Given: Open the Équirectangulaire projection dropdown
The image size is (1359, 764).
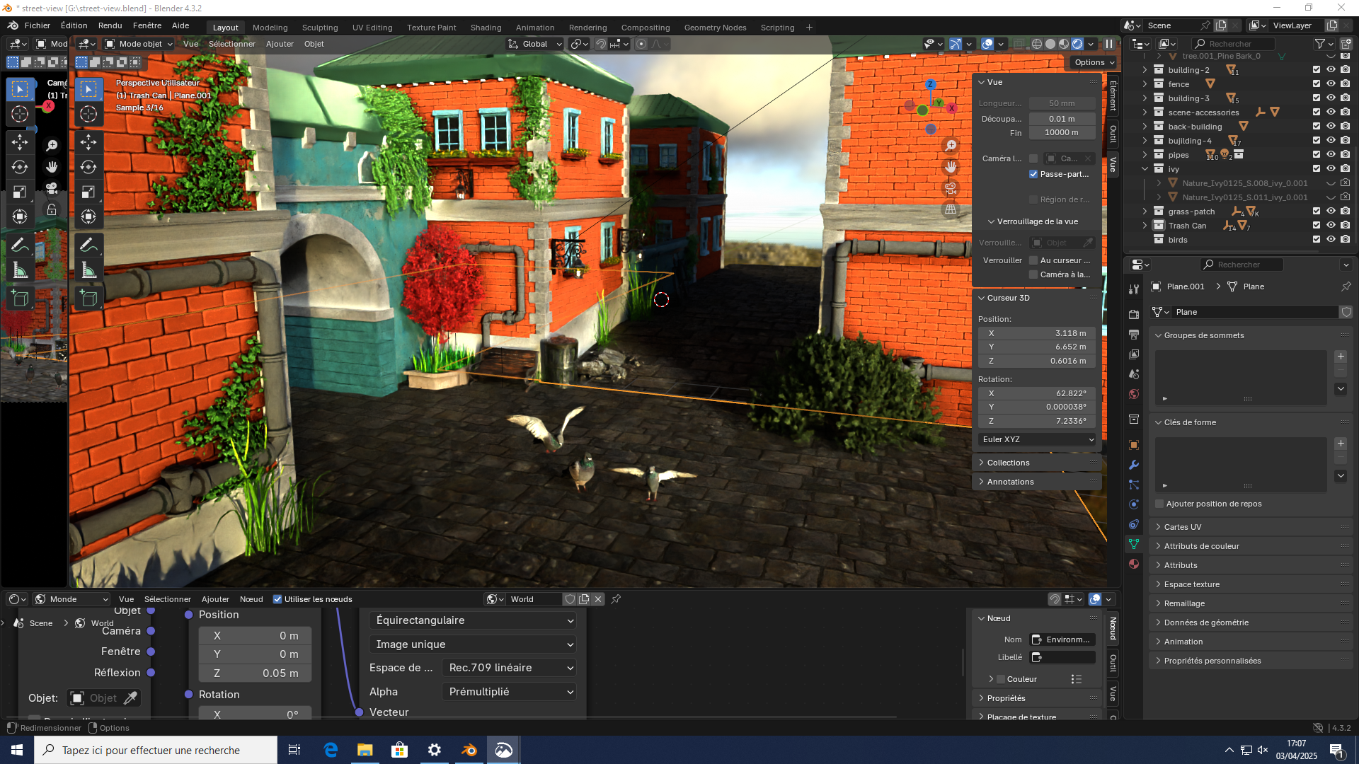Looking at the screenshot, I should point(472,620).
